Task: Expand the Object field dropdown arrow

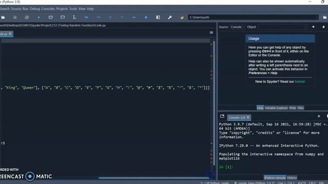Action: click(x=306, y=27)
